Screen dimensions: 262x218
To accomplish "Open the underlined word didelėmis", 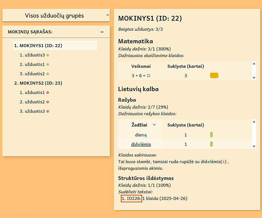I will [x=141, y=144].
